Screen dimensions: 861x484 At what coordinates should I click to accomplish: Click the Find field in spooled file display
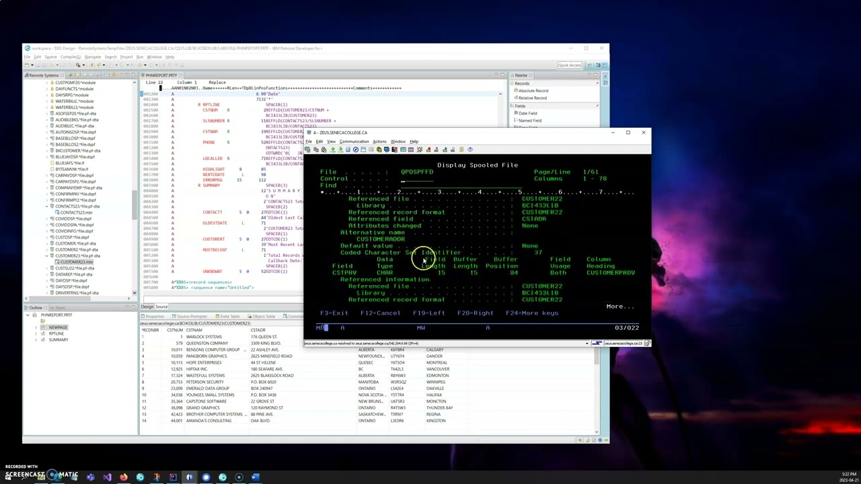461,186
